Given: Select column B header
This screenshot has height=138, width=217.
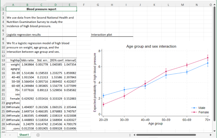Looking at the screenshot, I should pyautogui.click(x=27, y=5).
